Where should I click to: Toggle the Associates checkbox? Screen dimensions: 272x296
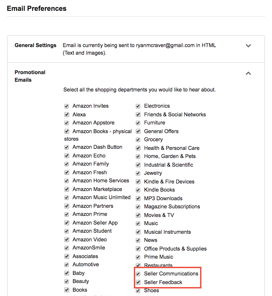pyautogui.click(x=67, y=256)
